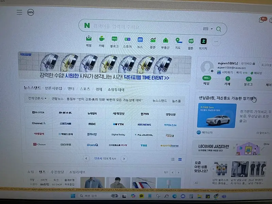Select the 쇼핑라이브 tab

click(77, 172)
